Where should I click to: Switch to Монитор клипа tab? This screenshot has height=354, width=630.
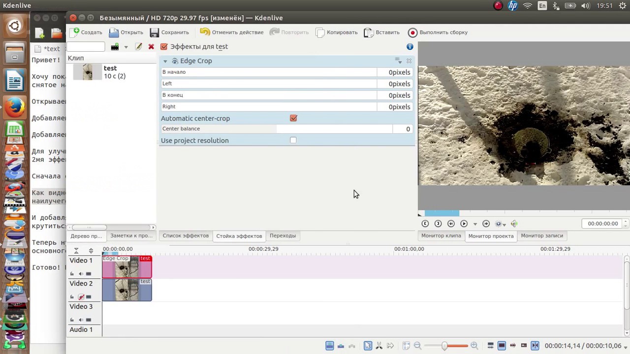click(441, 236)
